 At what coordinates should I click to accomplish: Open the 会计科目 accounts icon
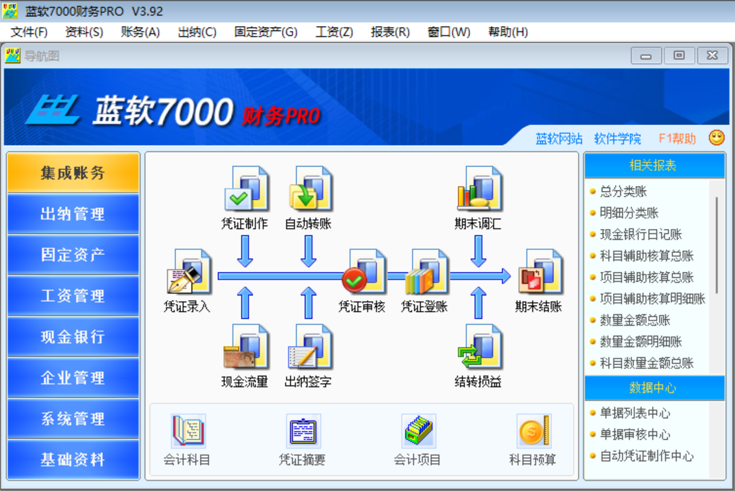[187, 432]
